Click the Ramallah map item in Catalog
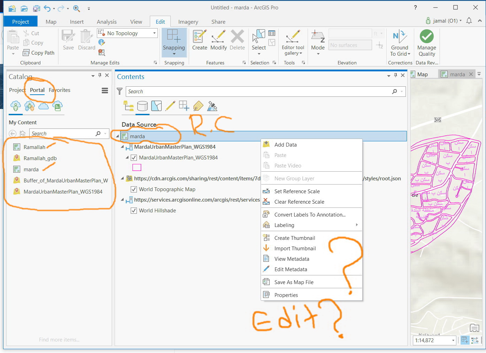Screen dimensions: 486x353 29,147
